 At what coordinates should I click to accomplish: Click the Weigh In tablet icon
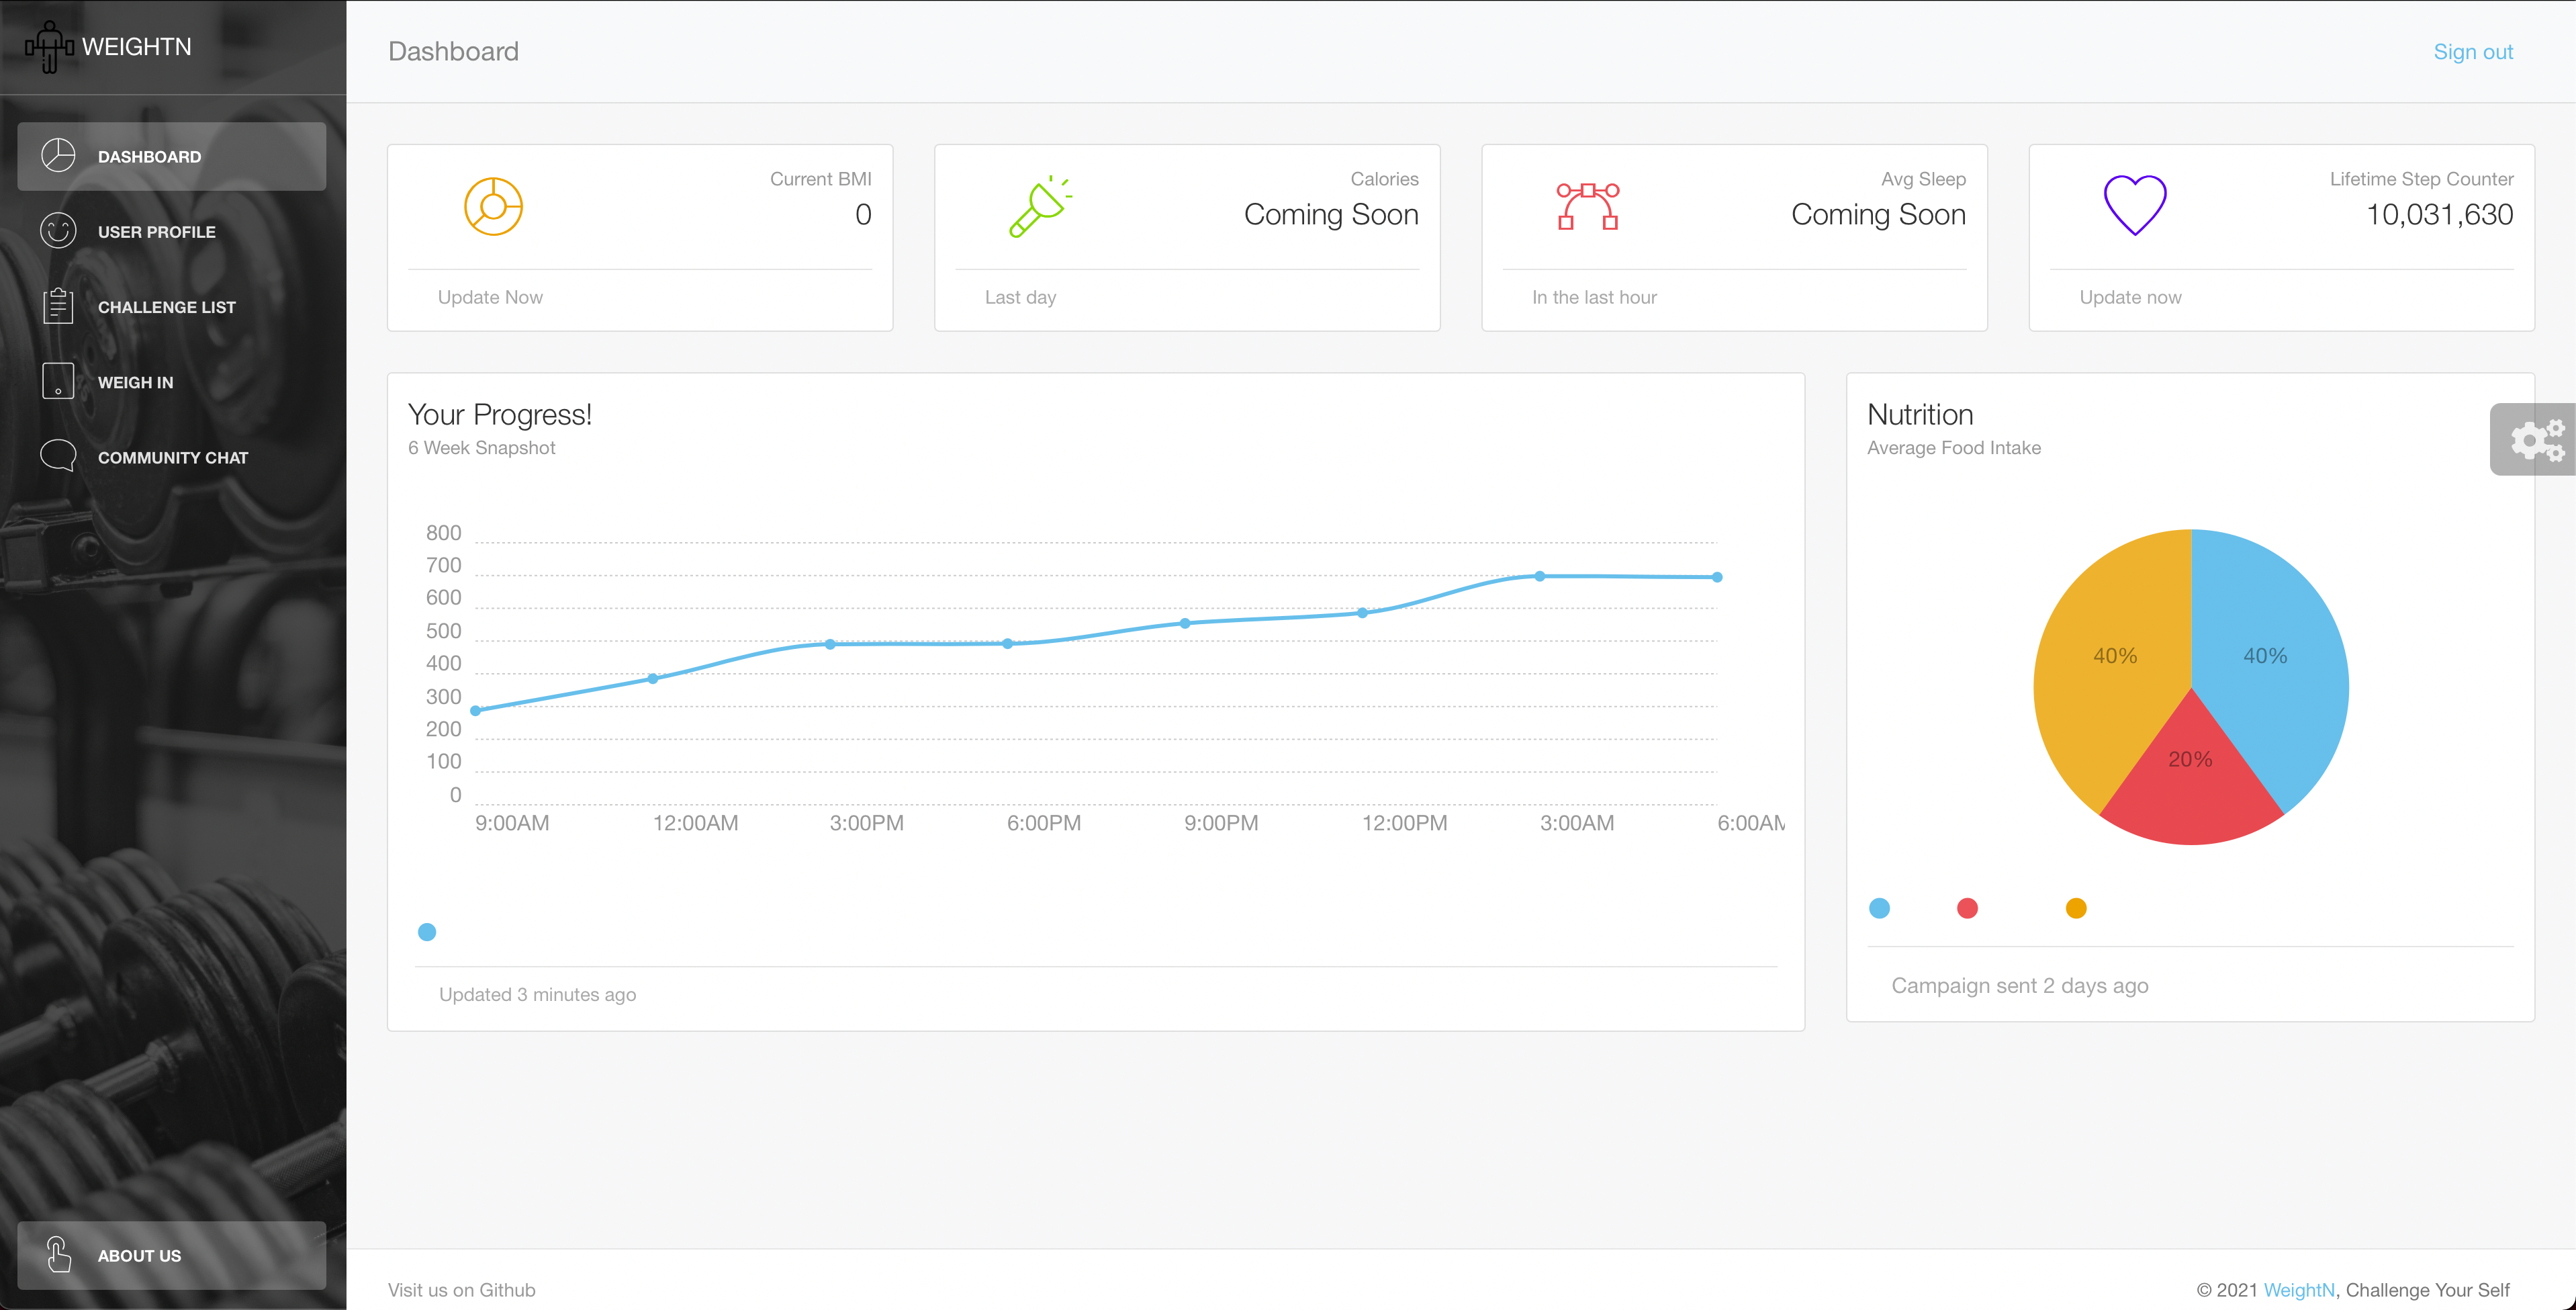coord(58,382)
